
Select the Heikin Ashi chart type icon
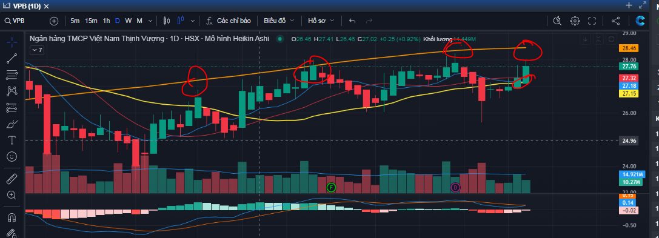(x=181, y=21)
